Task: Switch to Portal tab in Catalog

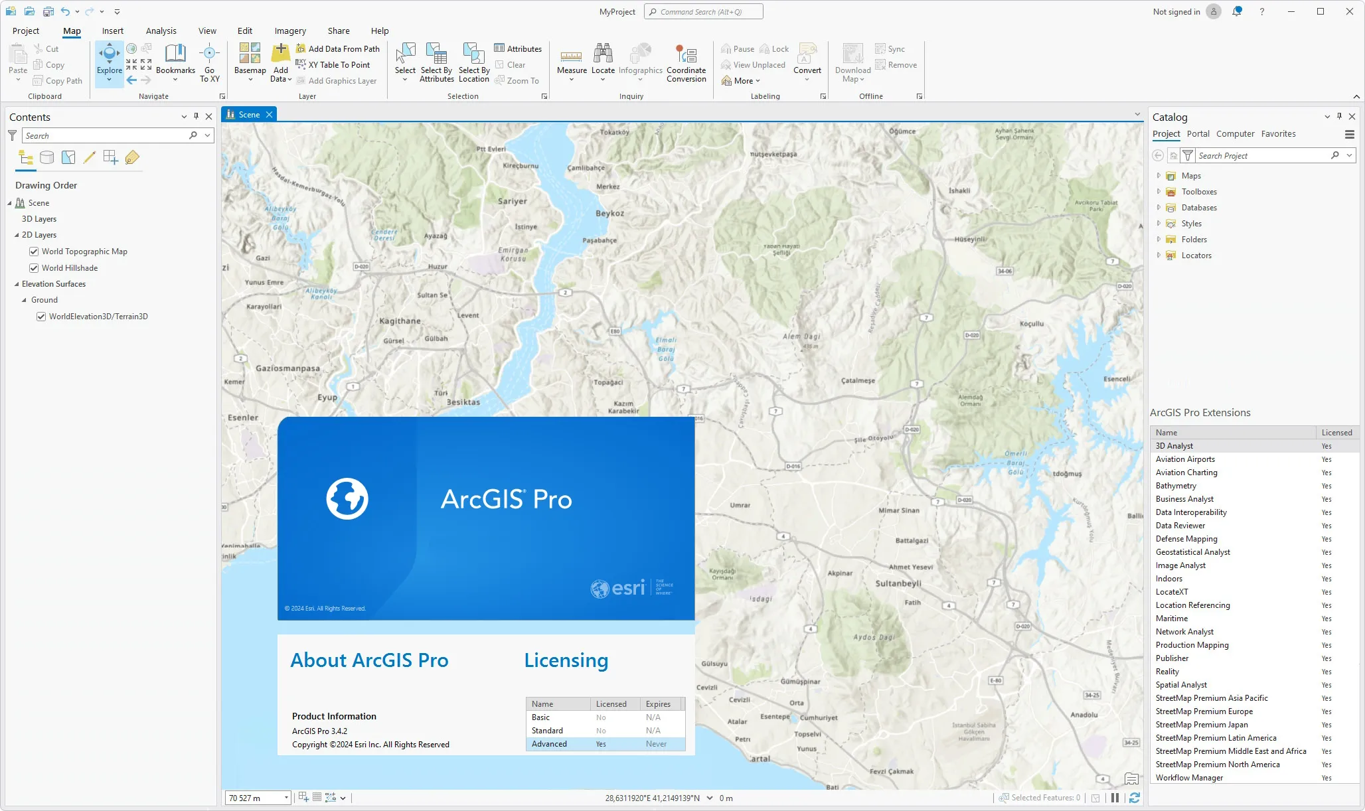Action: (1198, 134)
